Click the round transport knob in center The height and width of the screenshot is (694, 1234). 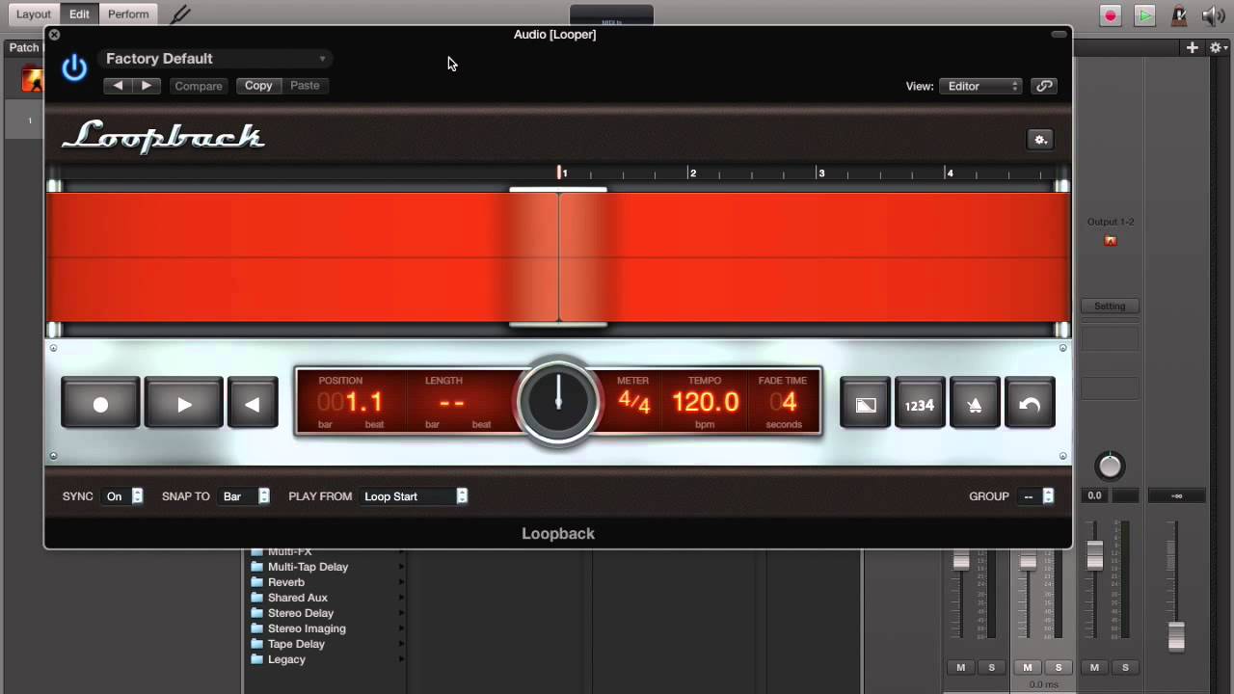point(558,402)
